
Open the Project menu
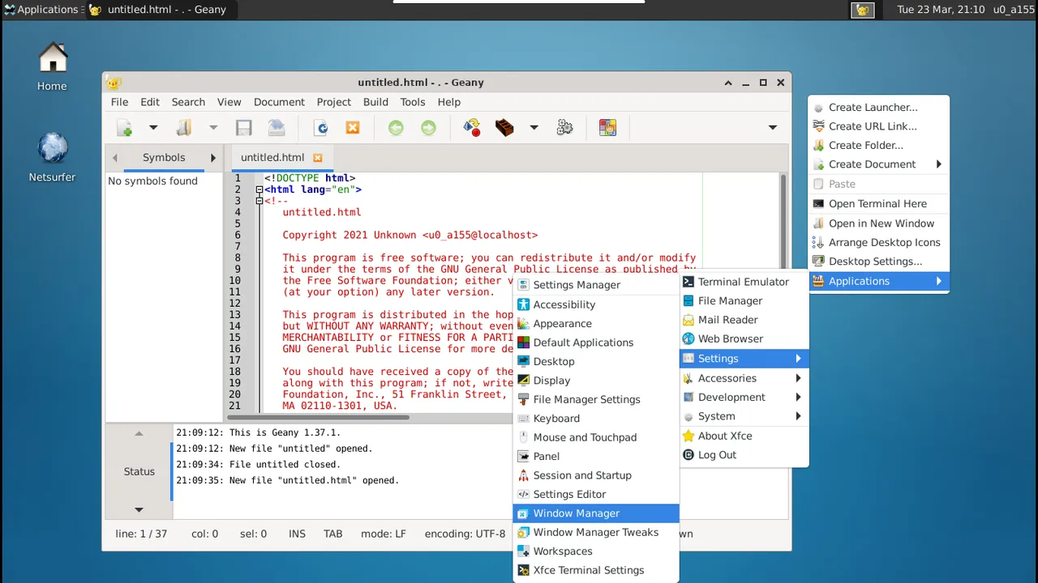pyautogui.click(x=334, y=102)
